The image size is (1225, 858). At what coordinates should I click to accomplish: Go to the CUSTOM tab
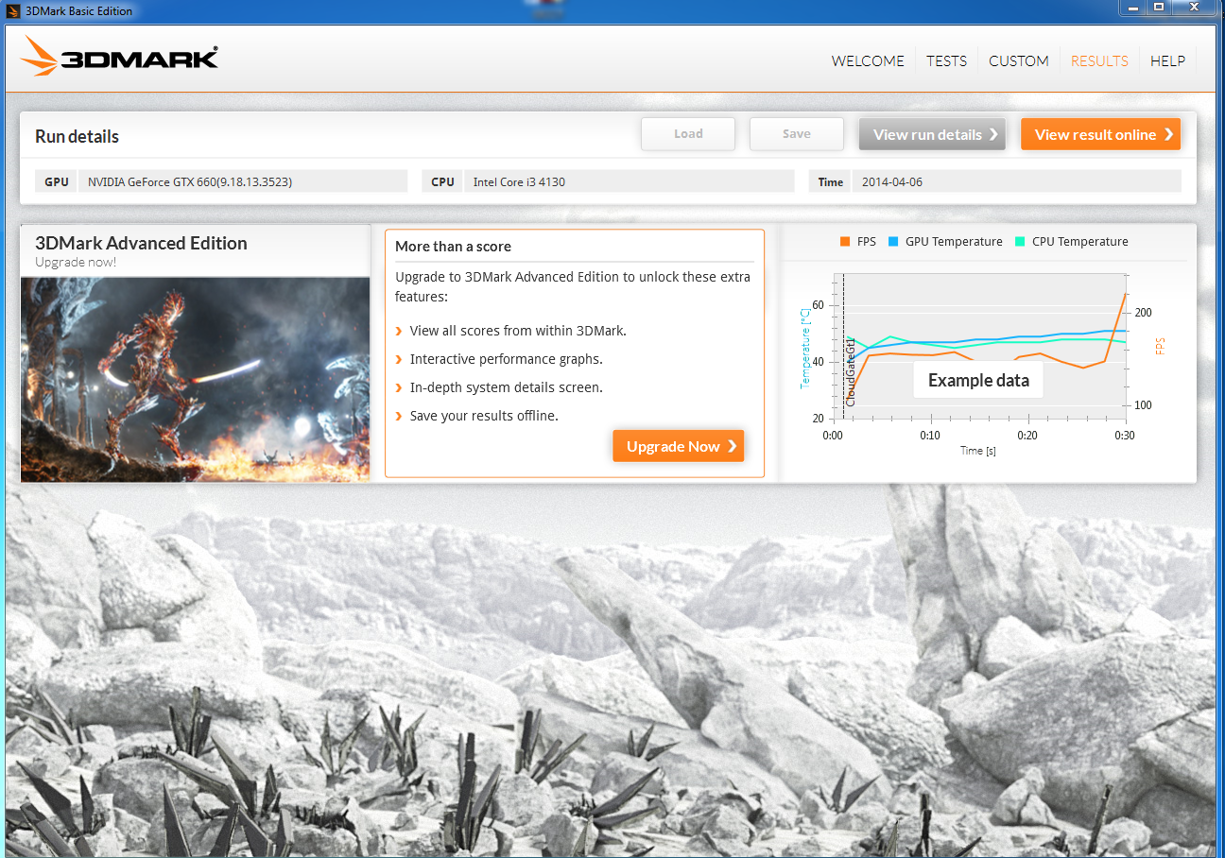pos(1019,60)
